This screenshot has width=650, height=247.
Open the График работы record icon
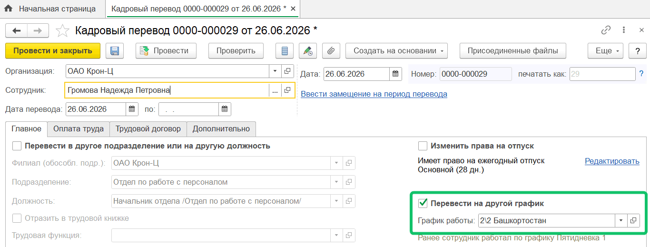pos(633,220)
